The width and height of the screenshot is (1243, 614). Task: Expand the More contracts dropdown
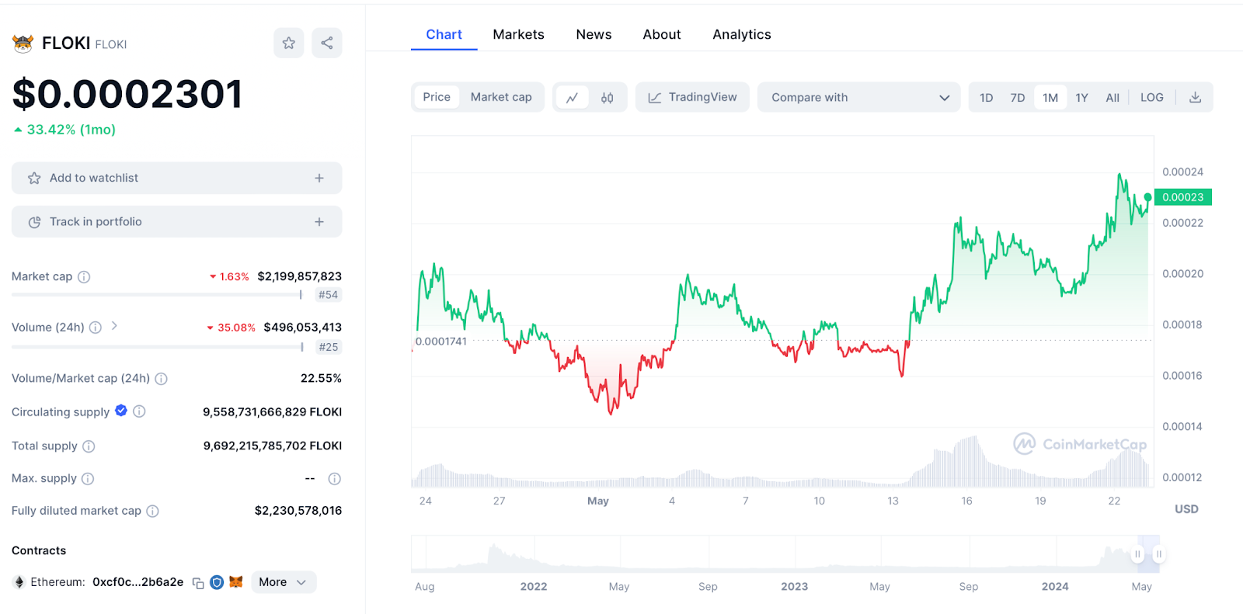284,582
